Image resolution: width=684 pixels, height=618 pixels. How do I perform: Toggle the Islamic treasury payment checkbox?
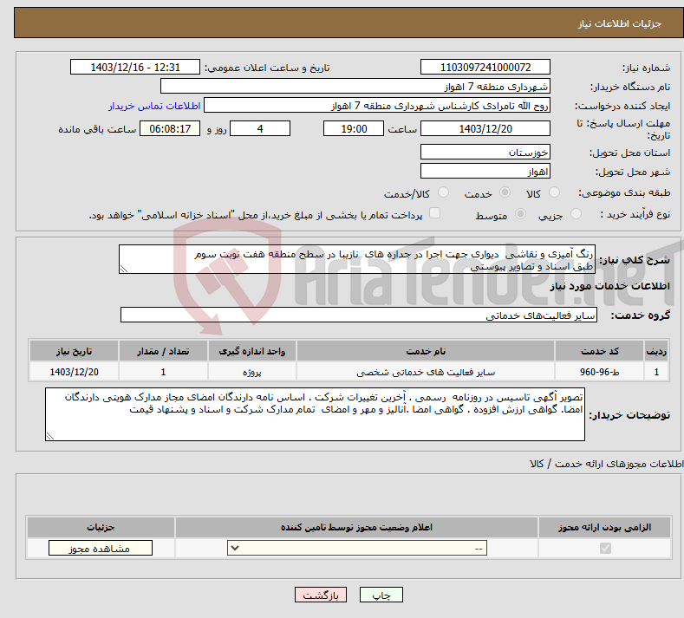coord(434,213)
